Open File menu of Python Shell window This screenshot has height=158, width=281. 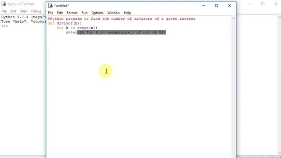point(4,11)
